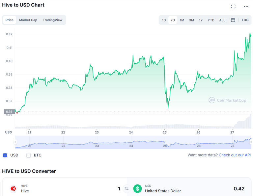This screenshot has height=196, width=253.
Task: Enable the BTC checkbox
Action: pyautogui.click(x=29, y=155)
